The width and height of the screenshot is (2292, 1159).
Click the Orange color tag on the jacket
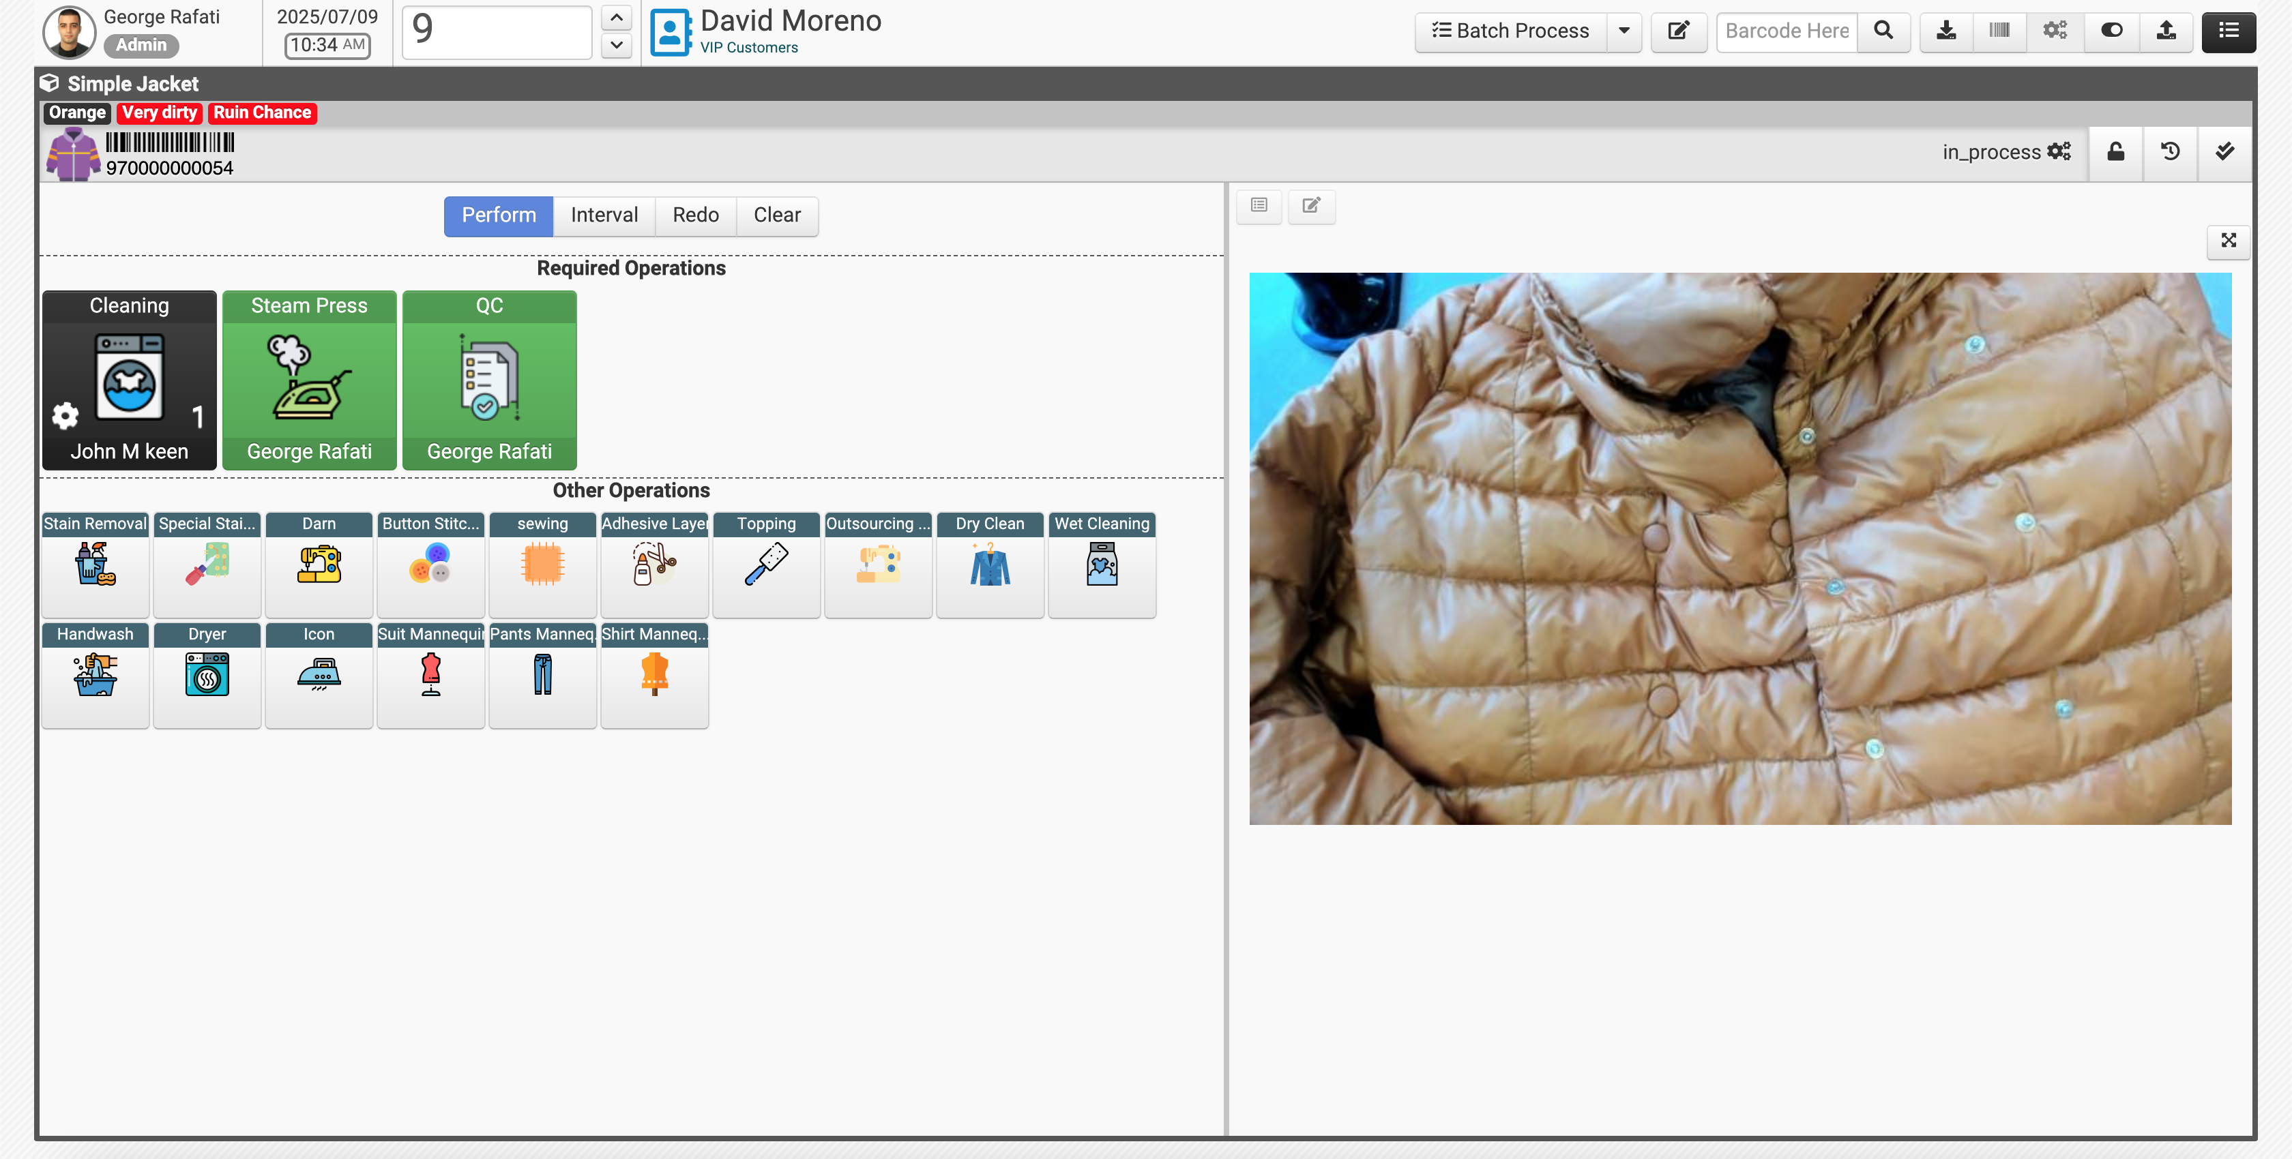tap(76, 113)
